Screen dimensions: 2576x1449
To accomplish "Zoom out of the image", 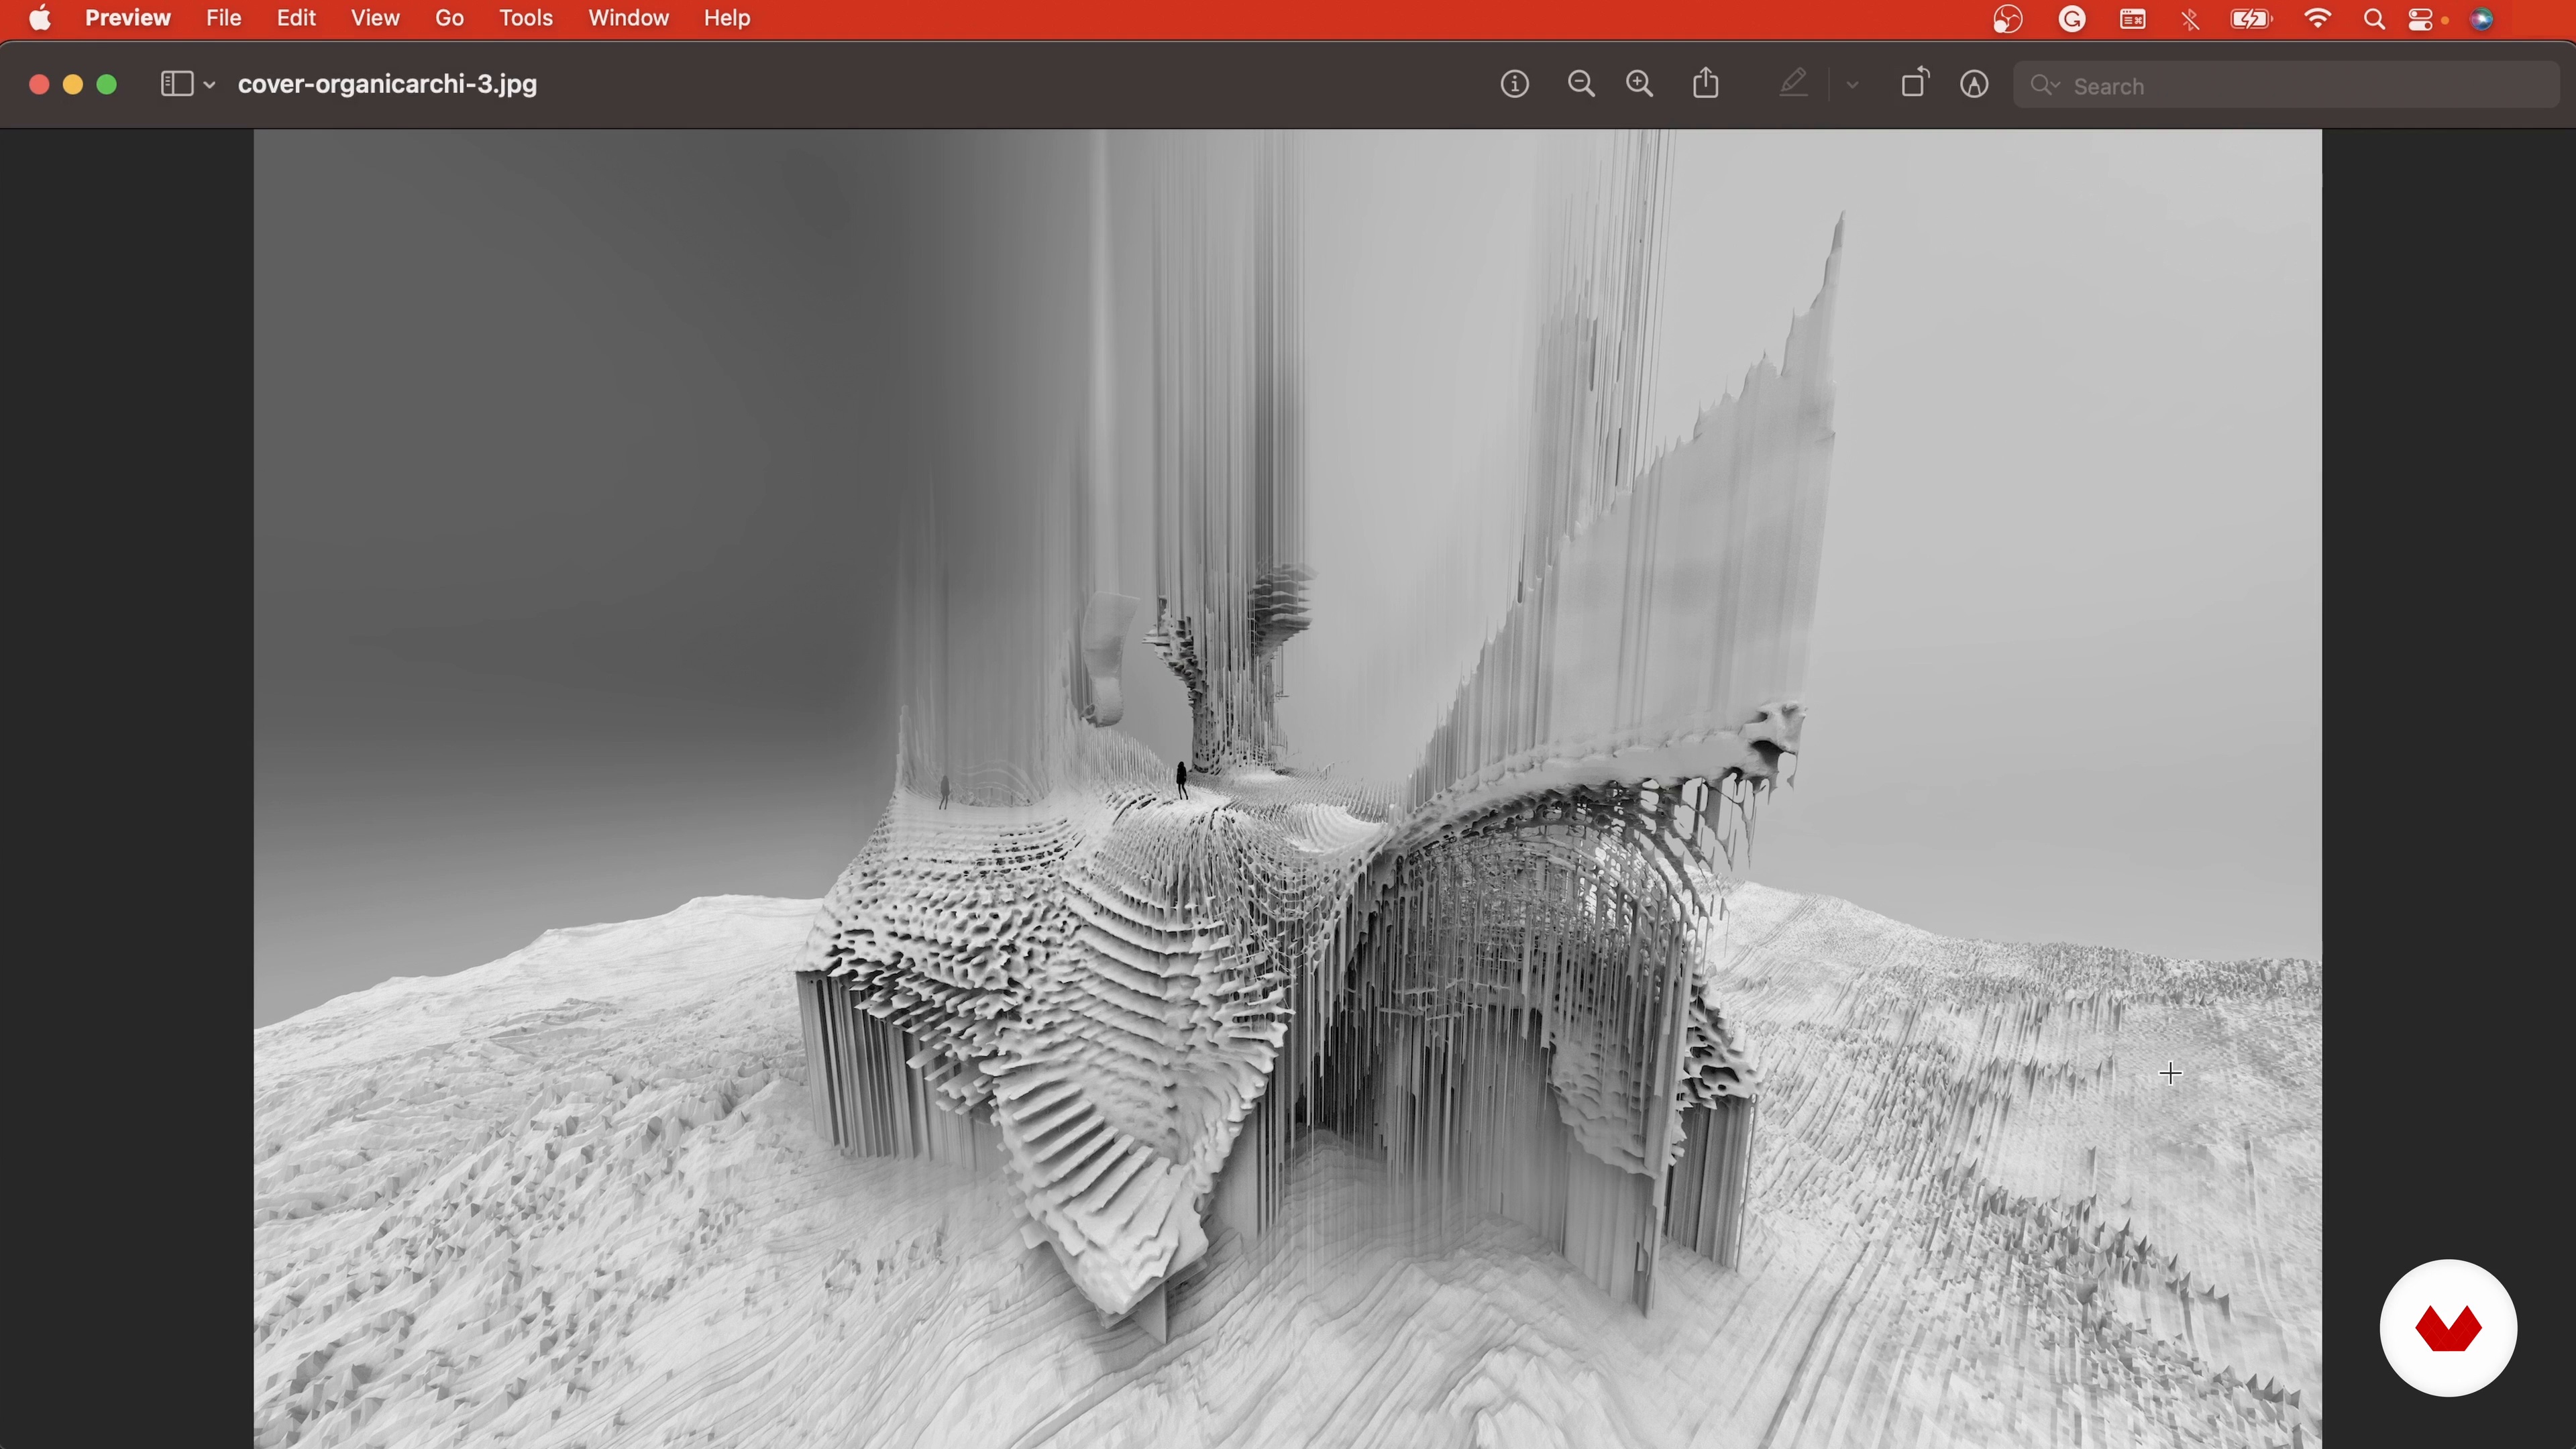I will tap(1581, 85).
